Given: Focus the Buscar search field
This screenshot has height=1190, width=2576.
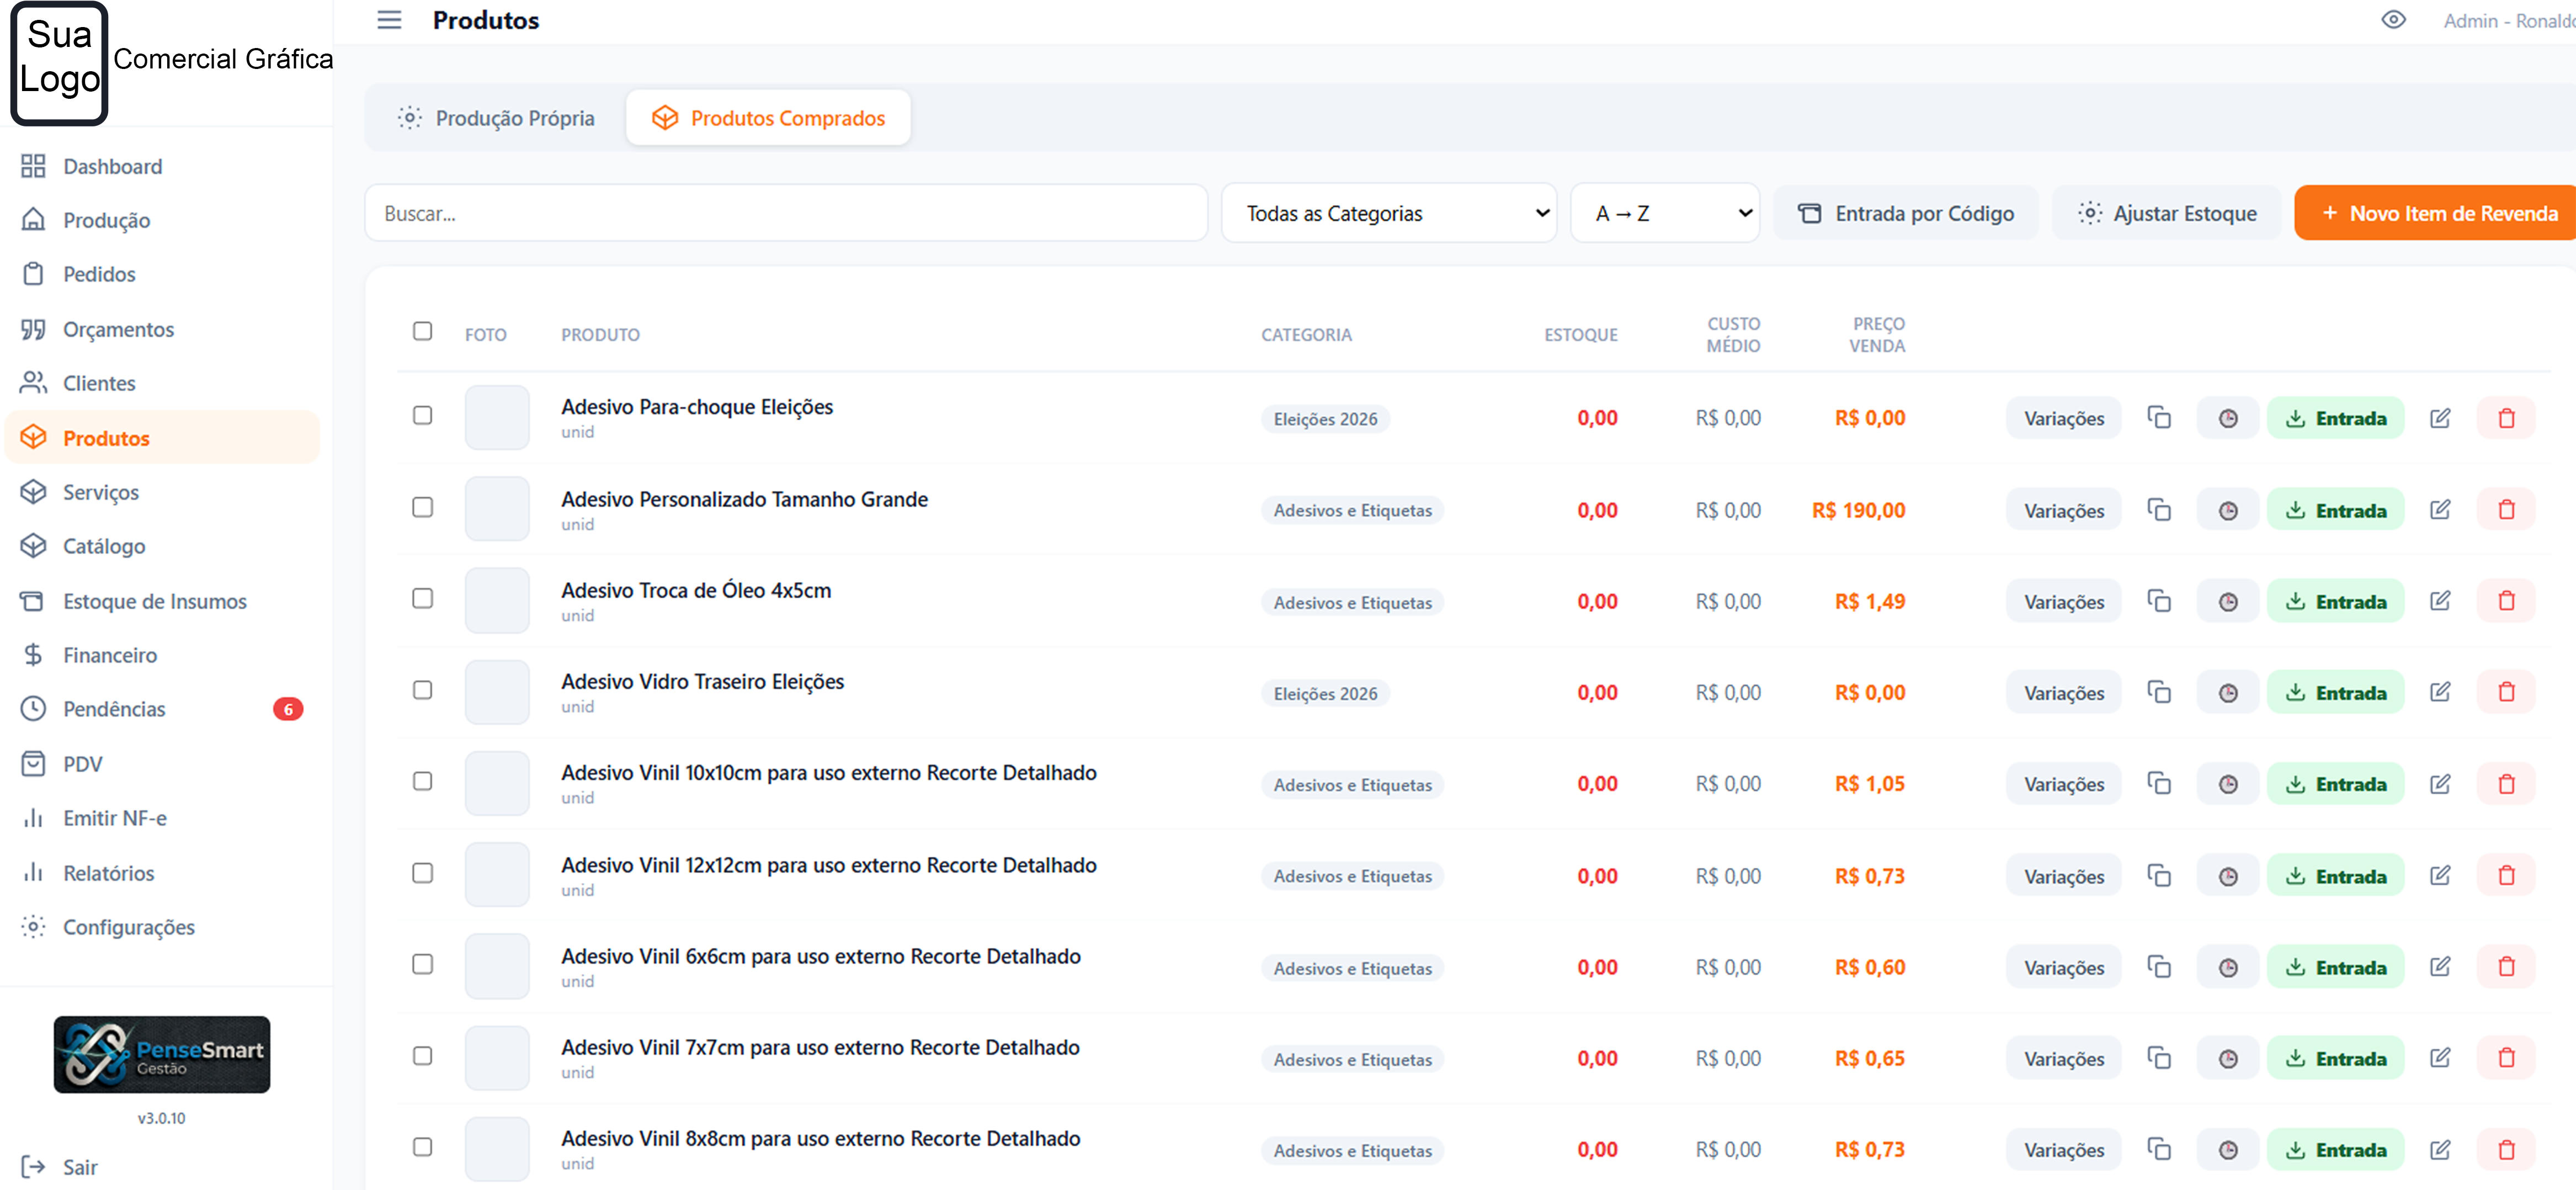Looking at the screenshot, I should coord(786,213).
